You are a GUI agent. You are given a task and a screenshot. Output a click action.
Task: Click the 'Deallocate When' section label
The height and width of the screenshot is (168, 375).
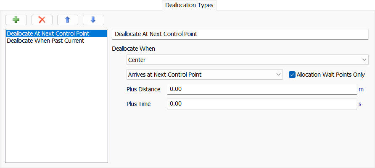click(x=133, y=48)
